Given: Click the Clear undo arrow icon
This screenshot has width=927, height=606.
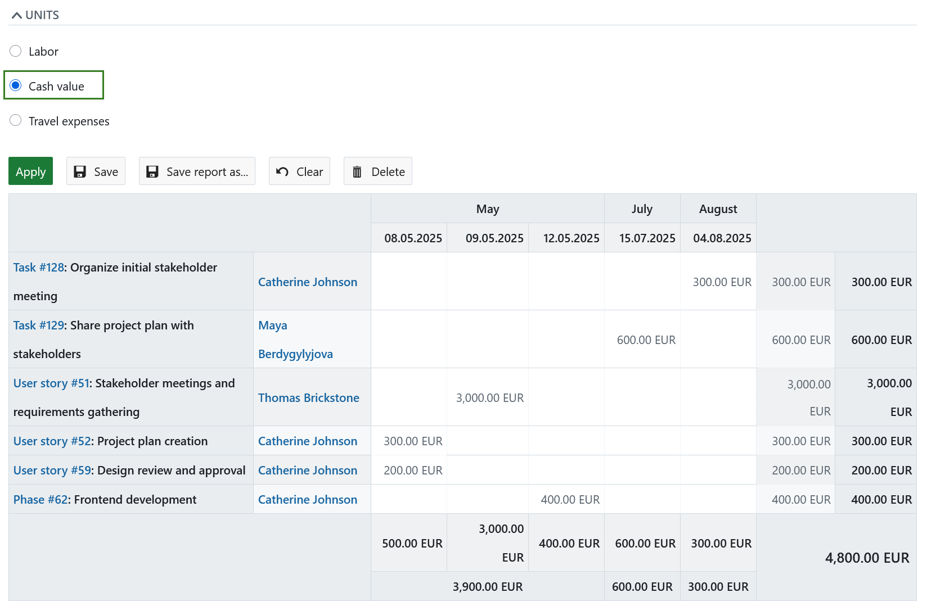Looking at the screenshot, I should point(281,171).
